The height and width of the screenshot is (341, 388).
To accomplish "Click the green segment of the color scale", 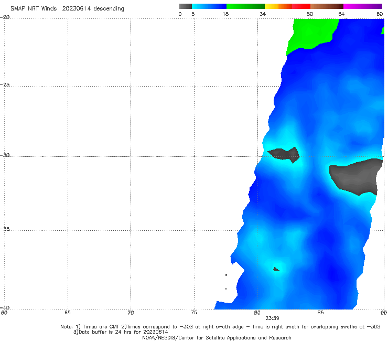I will click(x=245, y=6).
